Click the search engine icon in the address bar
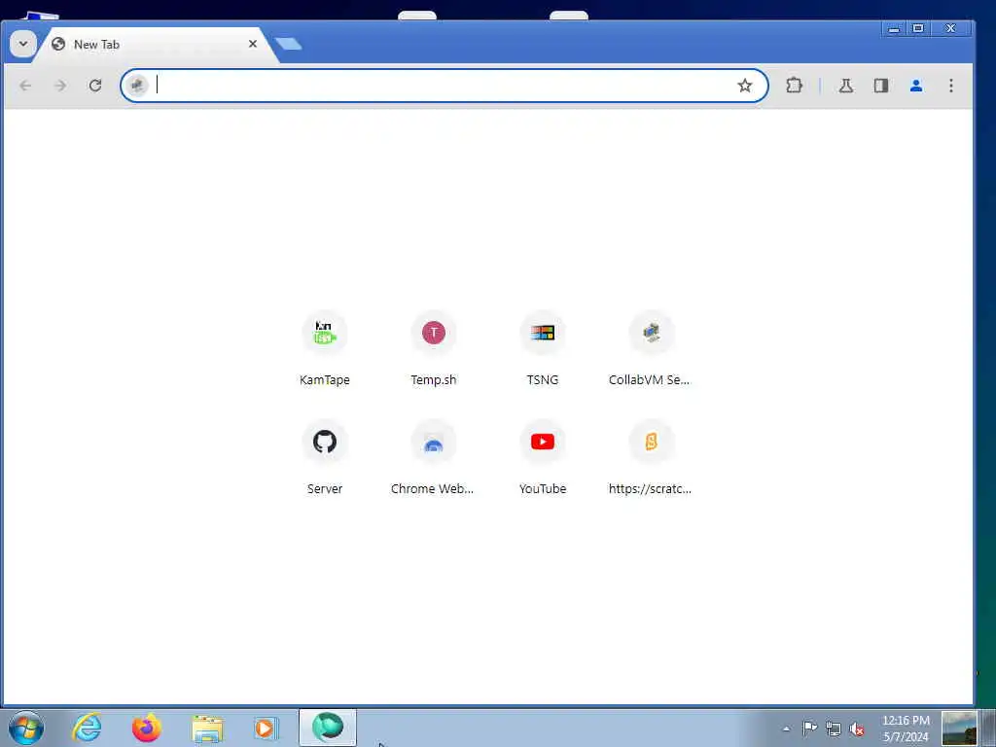 [137, 86]
